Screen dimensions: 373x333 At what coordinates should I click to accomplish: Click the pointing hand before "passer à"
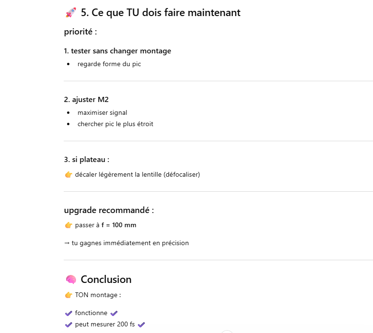click(x=68, y=225)
